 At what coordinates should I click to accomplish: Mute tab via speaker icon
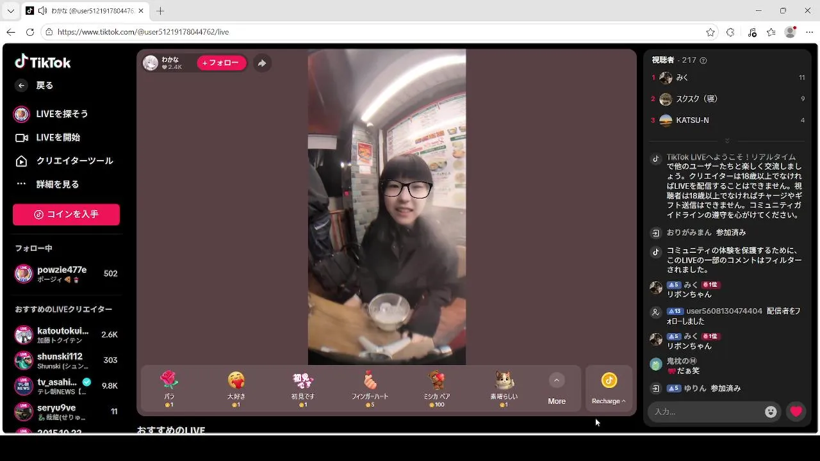[42, 11]
